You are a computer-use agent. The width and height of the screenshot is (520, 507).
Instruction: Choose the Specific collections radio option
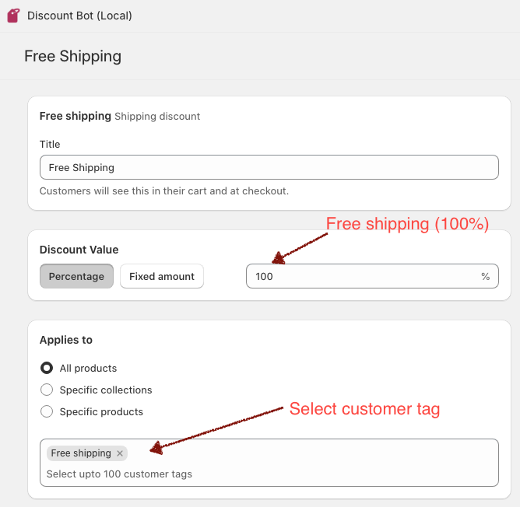(47, 390)
